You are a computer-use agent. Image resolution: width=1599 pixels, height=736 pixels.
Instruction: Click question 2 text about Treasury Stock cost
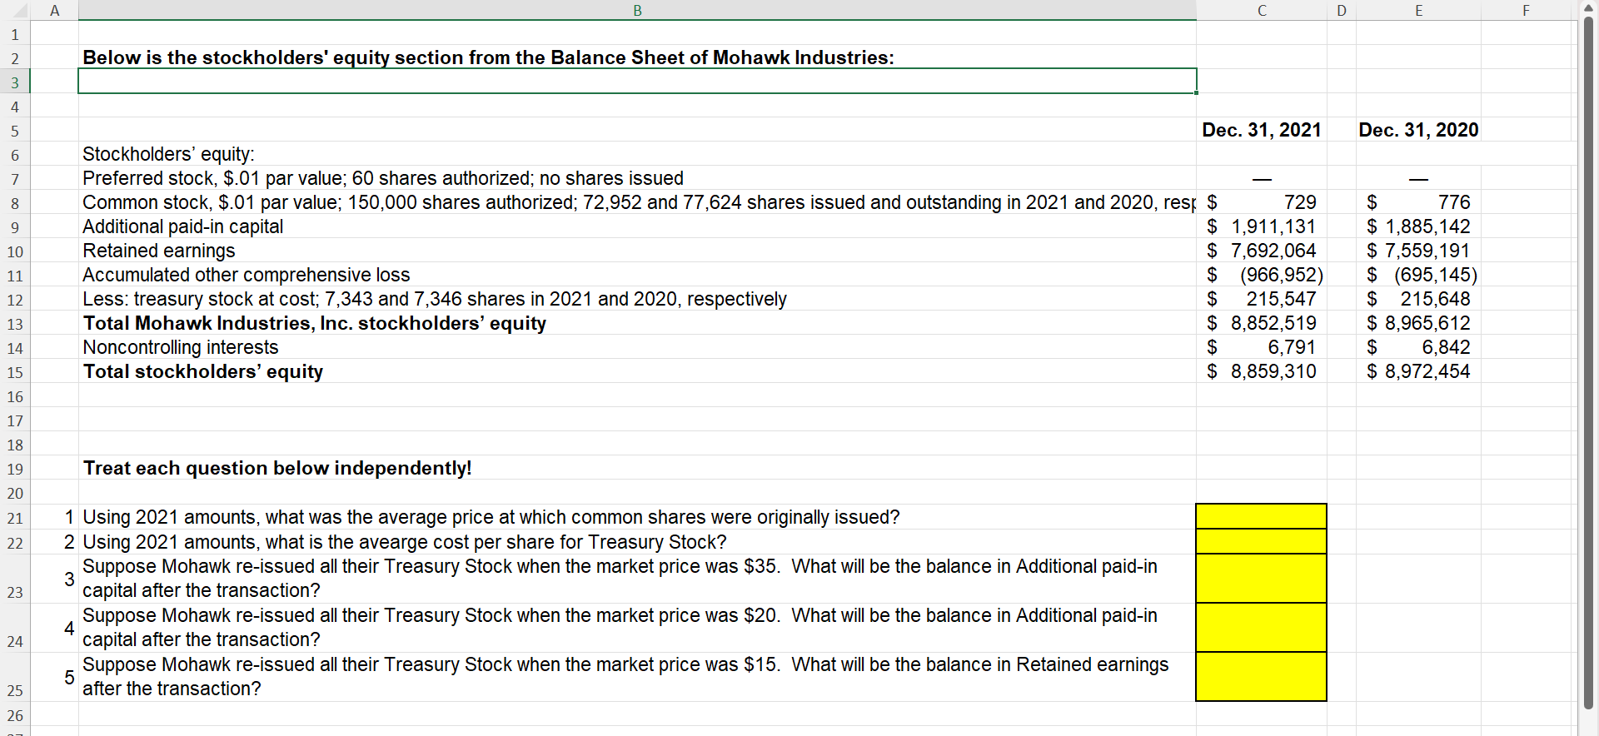pos(404,542)
